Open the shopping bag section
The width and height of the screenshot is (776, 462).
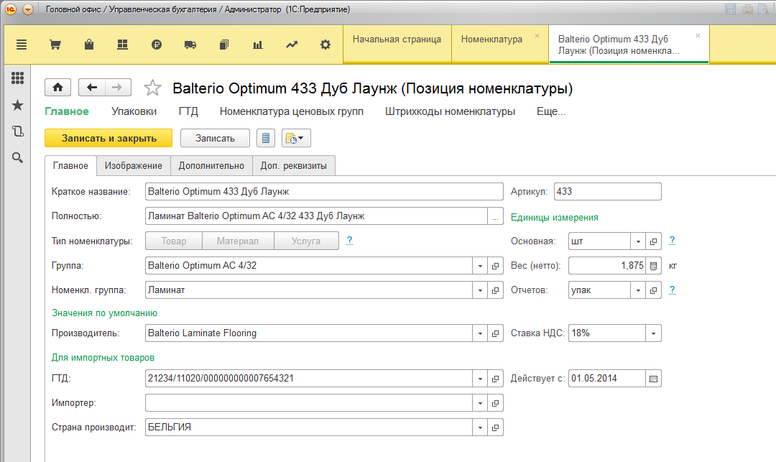pyautogui.click(x=89, y=45)
